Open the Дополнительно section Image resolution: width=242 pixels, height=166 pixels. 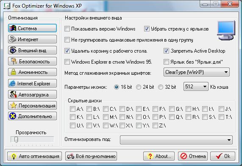[x=32, y=116]
